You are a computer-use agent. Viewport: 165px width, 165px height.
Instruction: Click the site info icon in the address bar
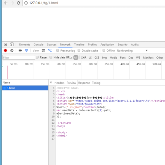tap(26, 3)
